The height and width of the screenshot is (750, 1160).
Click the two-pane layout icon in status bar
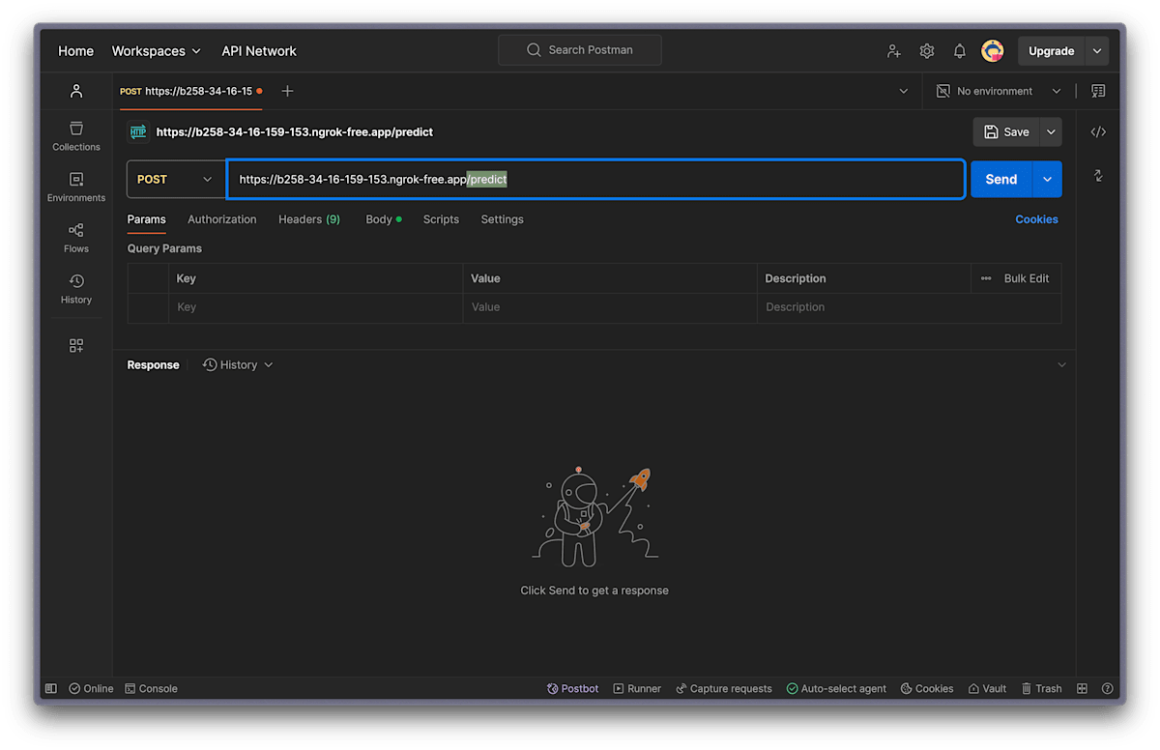(x=1082, y=689)
